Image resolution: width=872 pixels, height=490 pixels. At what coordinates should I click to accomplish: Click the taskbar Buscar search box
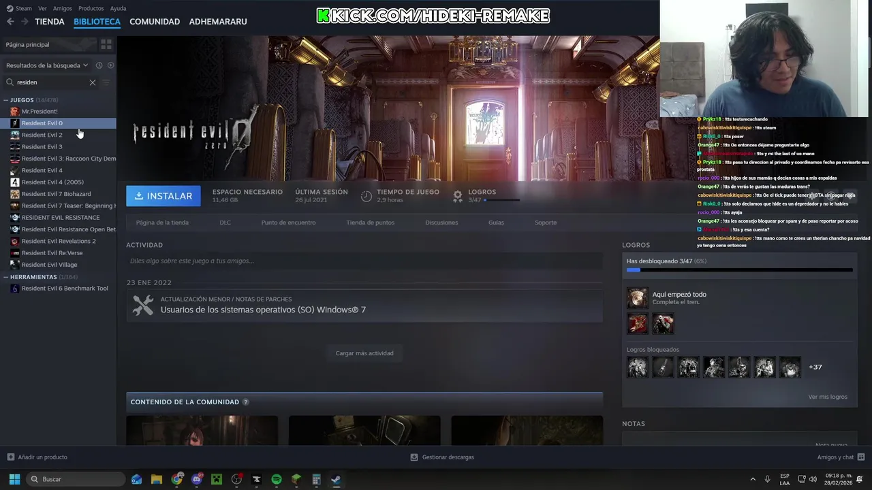[76, 479]
